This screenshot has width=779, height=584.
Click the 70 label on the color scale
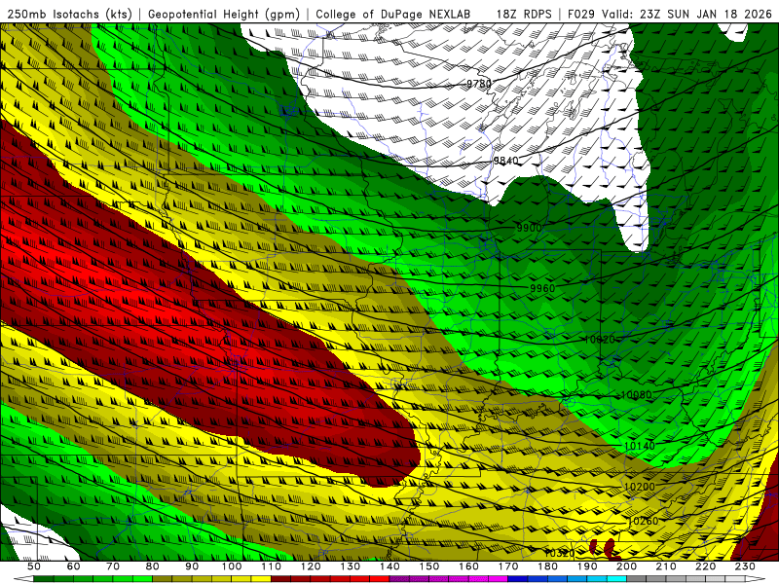coord(113,566)
